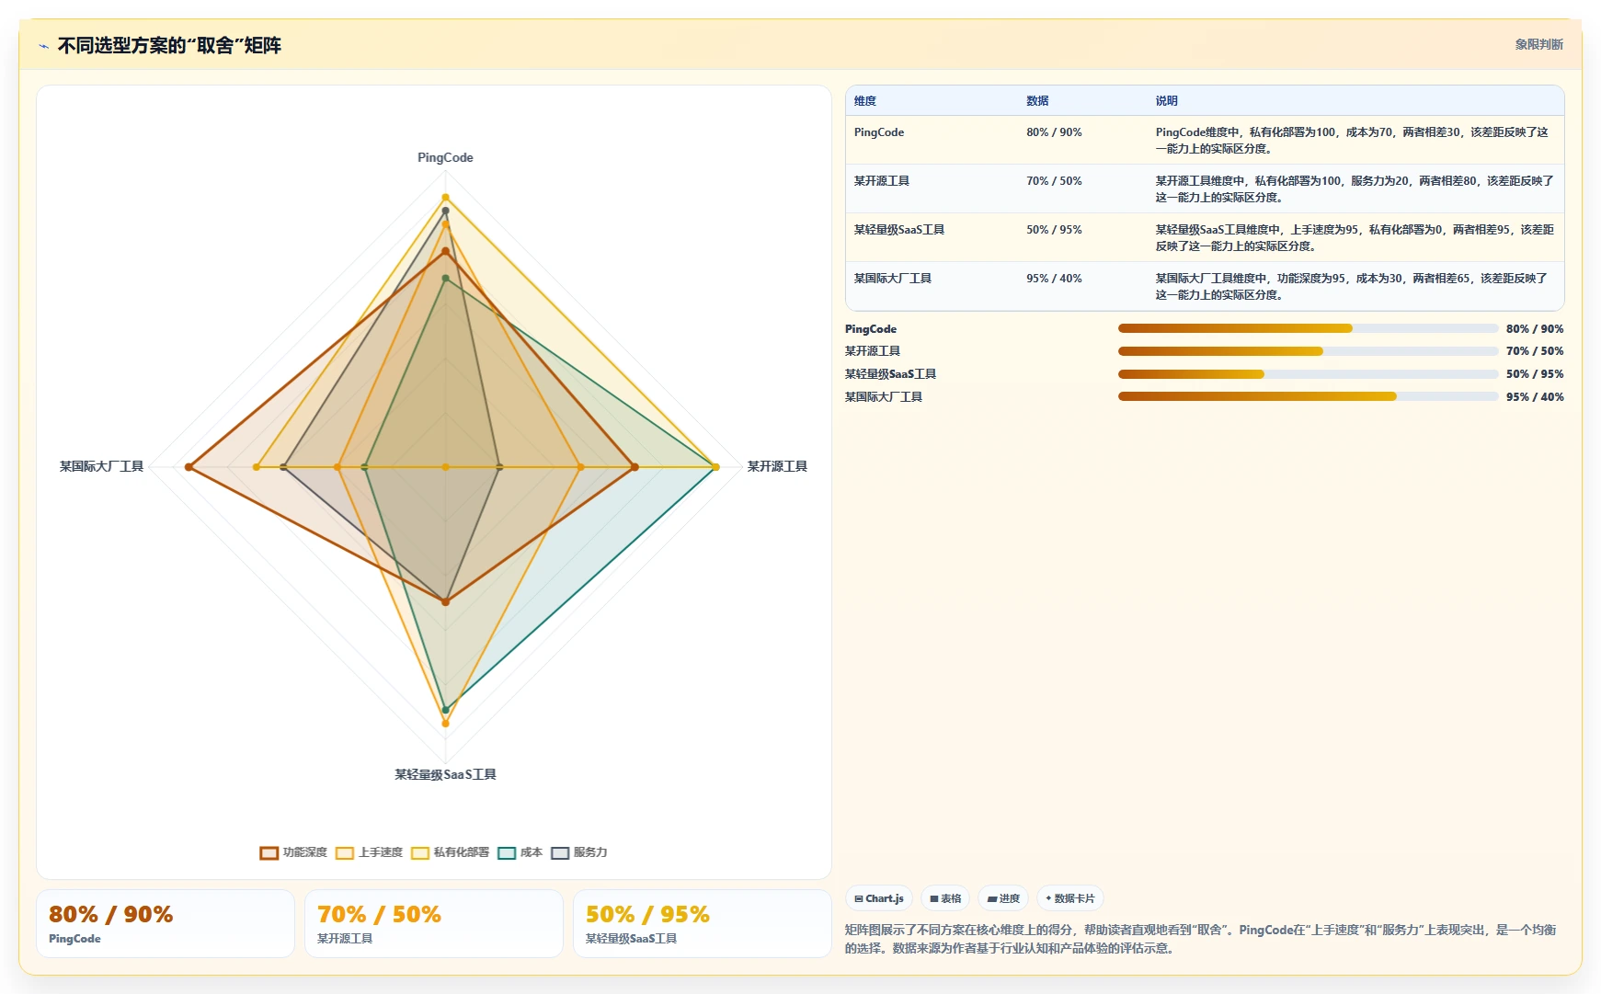
Task: Click the 50% / 95% value right of the progress bar
Action: pyautogui.click(x=1535, y=374)
